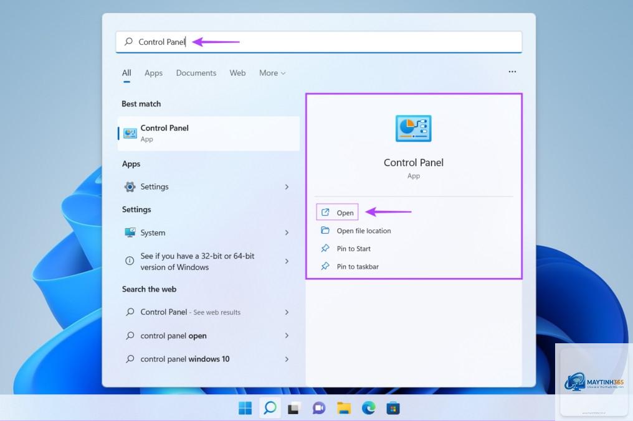Open the More dropdown filter

point(272,73)
